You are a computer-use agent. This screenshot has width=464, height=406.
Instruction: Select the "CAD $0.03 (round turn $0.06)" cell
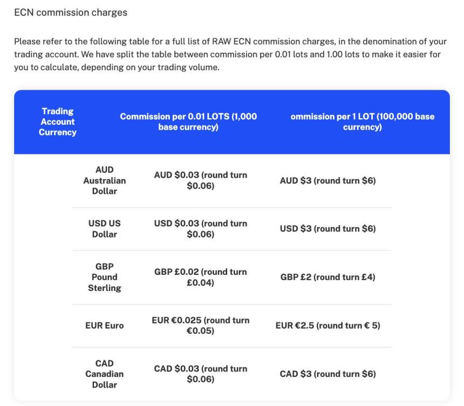[201, 374]
